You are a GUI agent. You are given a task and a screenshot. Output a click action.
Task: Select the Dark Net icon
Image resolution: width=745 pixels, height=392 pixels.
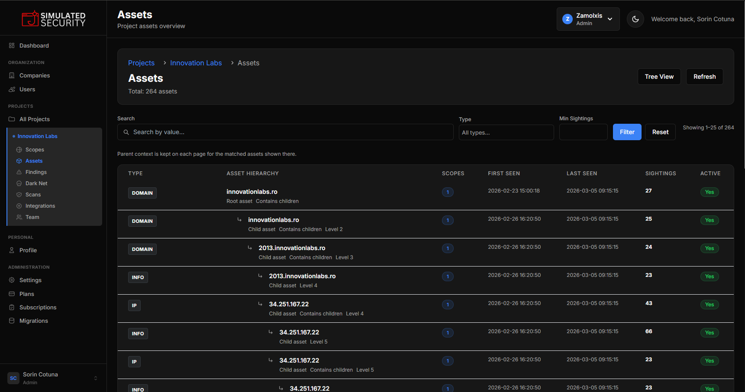(x=19, y=183)
